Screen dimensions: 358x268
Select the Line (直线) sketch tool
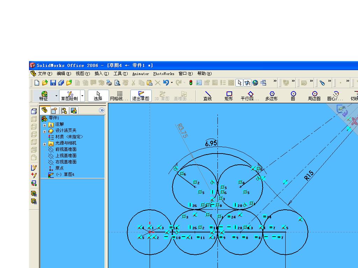coord(208,96)
